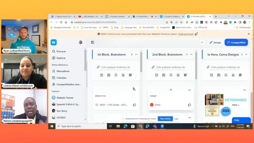Viewport: 254px width, 143px height.
Task: Click Stop sharing button
Action: [x=165, y=119]
